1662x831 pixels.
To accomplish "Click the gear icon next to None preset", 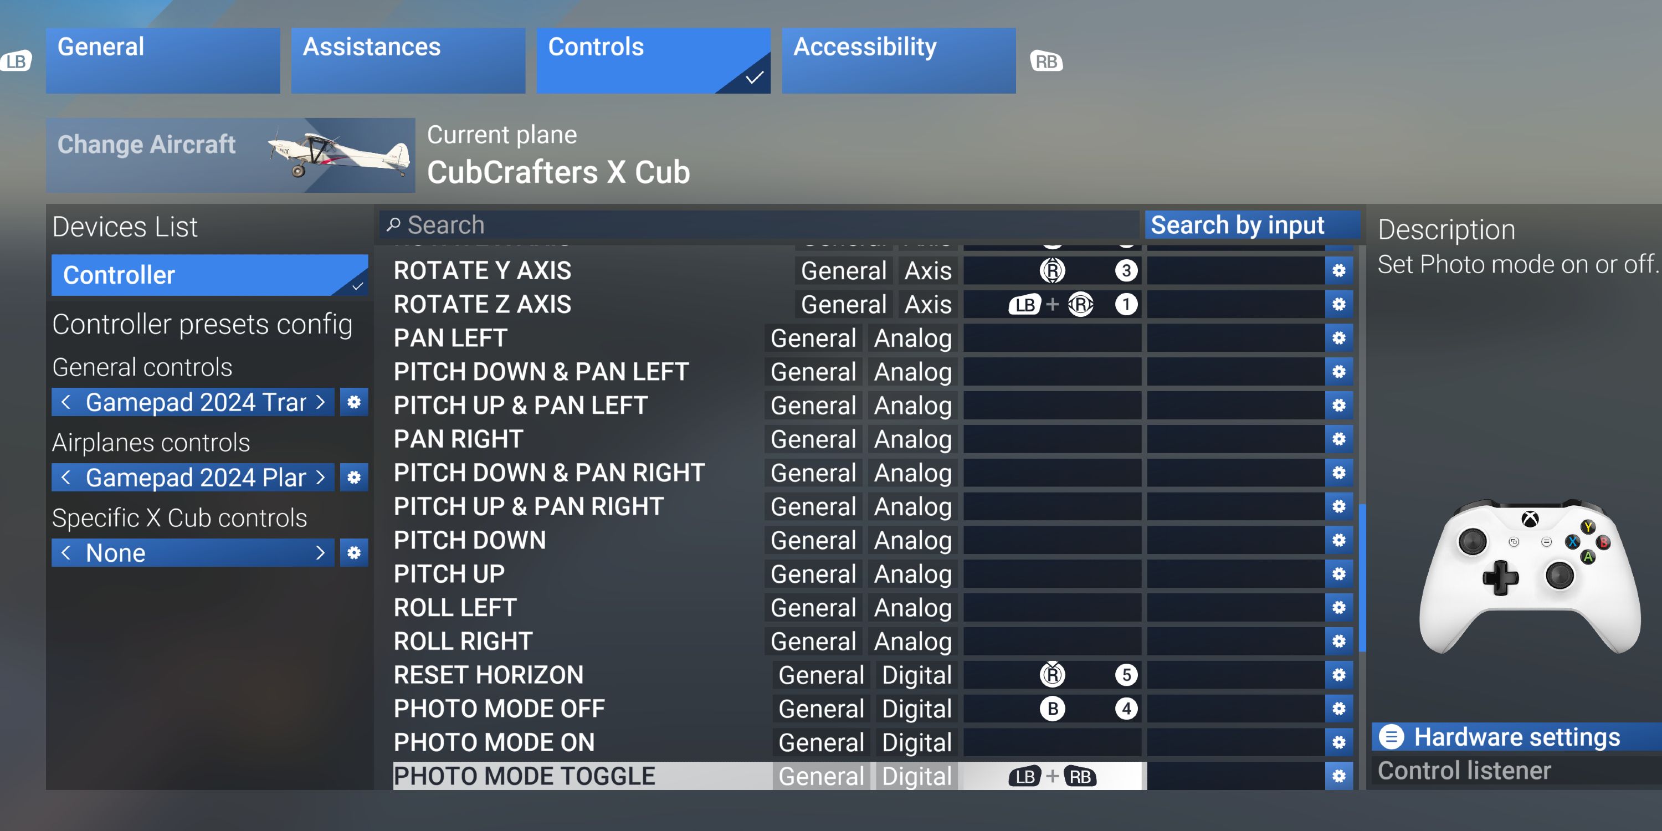I will [354, 552].
